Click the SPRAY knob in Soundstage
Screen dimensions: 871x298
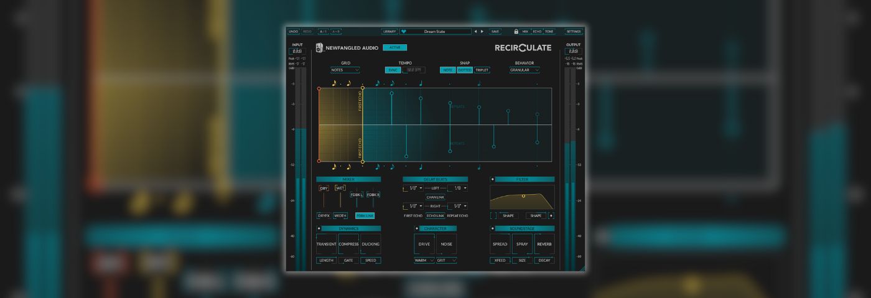point(523,244)
